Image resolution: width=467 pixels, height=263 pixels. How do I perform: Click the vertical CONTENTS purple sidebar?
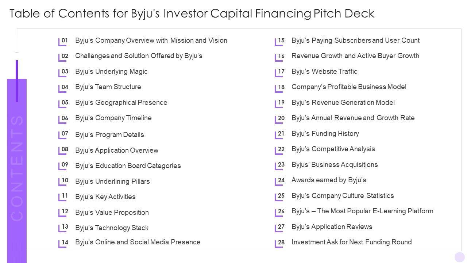(x=17, y=168)
